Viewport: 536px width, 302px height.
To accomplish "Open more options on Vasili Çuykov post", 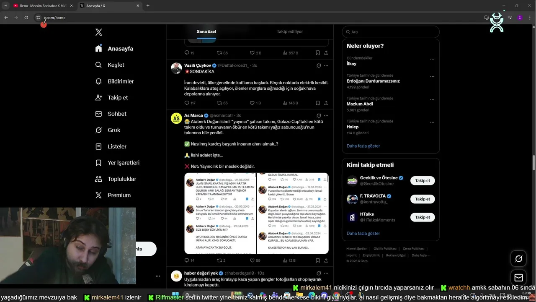I will [326, 65].
